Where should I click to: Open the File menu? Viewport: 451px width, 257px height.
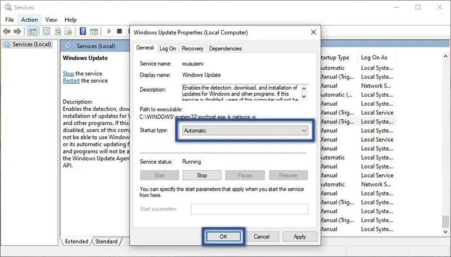pyautogui.click(x=10, y=20)
